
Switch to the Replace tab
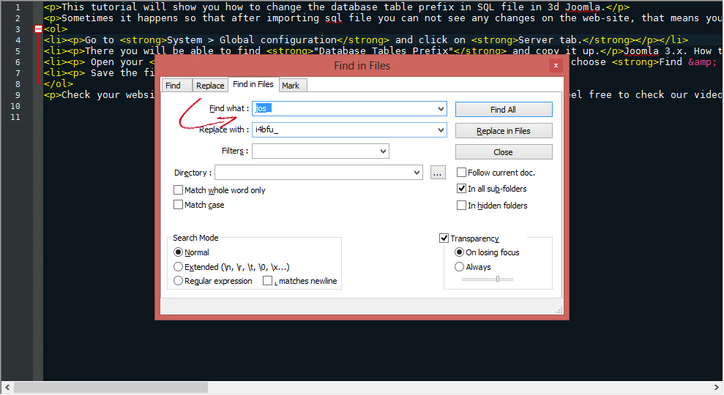[x=210, y=86]
